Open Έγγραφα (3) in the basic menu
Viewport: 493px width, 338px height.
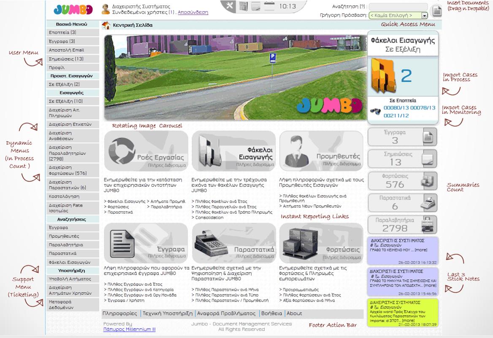point(73,41)
